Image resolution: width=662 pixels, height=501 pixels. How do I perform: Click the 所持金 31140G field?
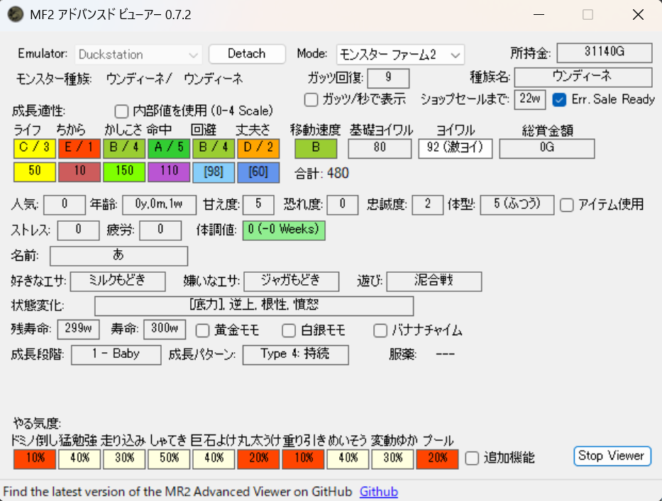[x=604, y=53]
